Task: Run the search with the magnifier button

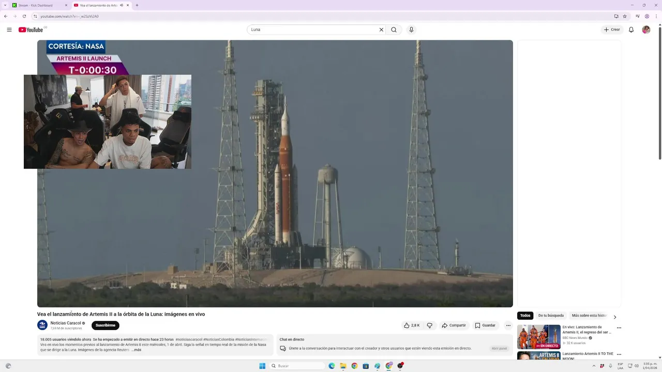Action: 394,29
